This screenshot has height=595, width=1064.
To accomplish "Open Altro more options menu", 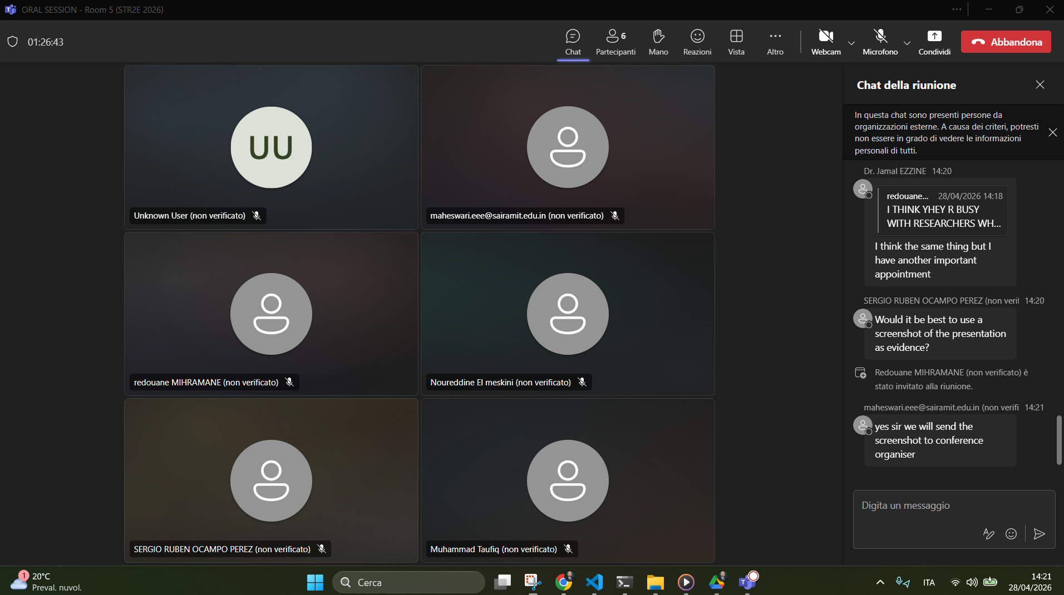I will coord(775,42).
